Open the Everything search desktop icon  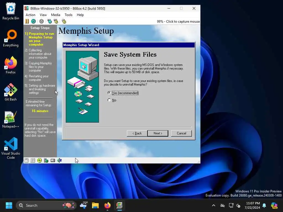[11, 38]
